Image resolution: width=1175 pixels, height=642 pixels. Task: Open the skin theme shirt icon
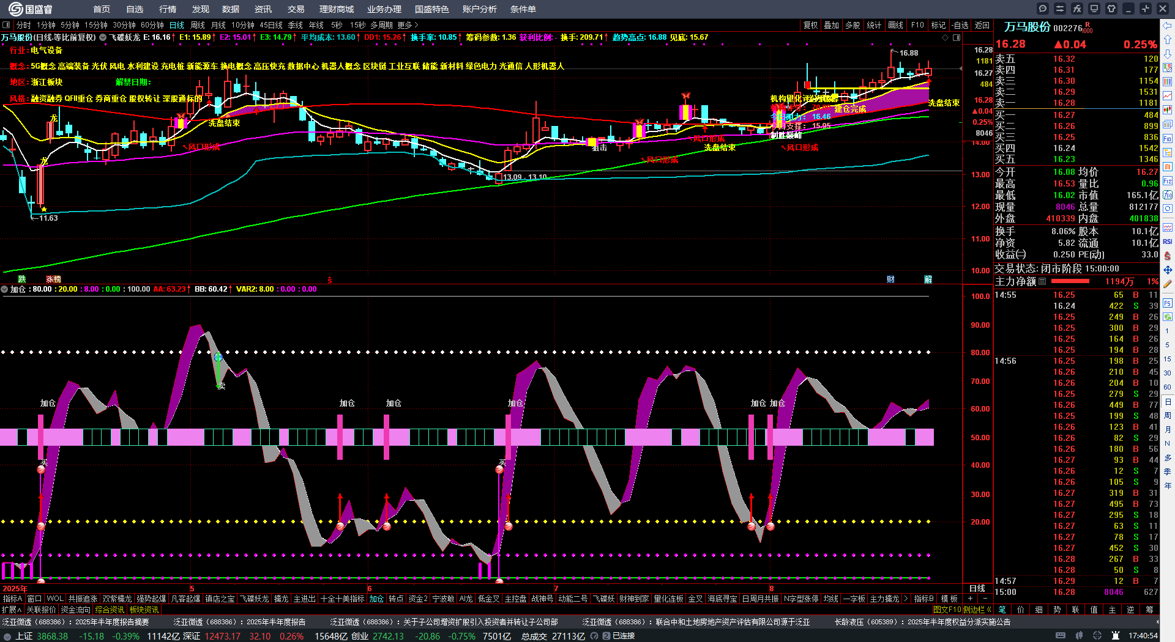(1111, 9)
